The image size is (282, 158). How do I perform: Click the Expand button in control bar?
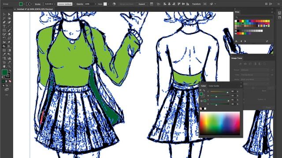[x=142, y=4]
